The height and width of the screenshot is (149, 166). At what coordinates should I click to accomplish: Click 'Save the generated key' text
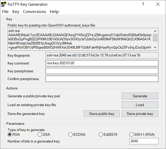pos(26,114)
